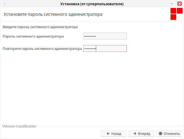Screen dimensions: 184x139
Task: Focus the repeat password field outlined in red
Action: click(x=105, y=49)
